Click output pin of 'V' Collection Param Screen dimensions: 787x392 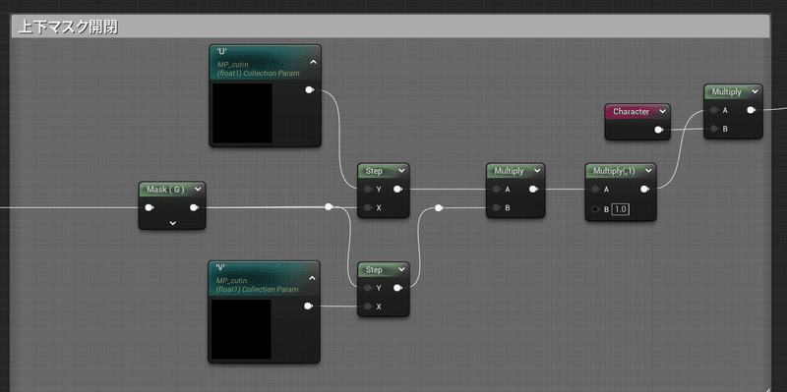pyautogui.click(x=308, y=306)
